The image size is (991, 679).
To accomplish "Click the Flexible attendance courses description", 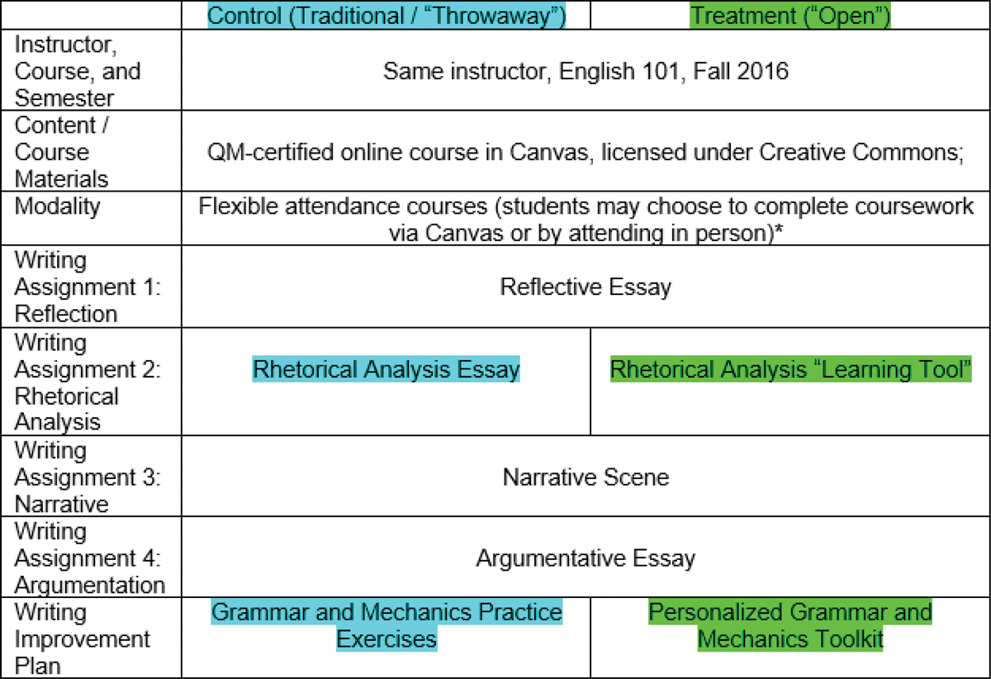I will 586,220.
